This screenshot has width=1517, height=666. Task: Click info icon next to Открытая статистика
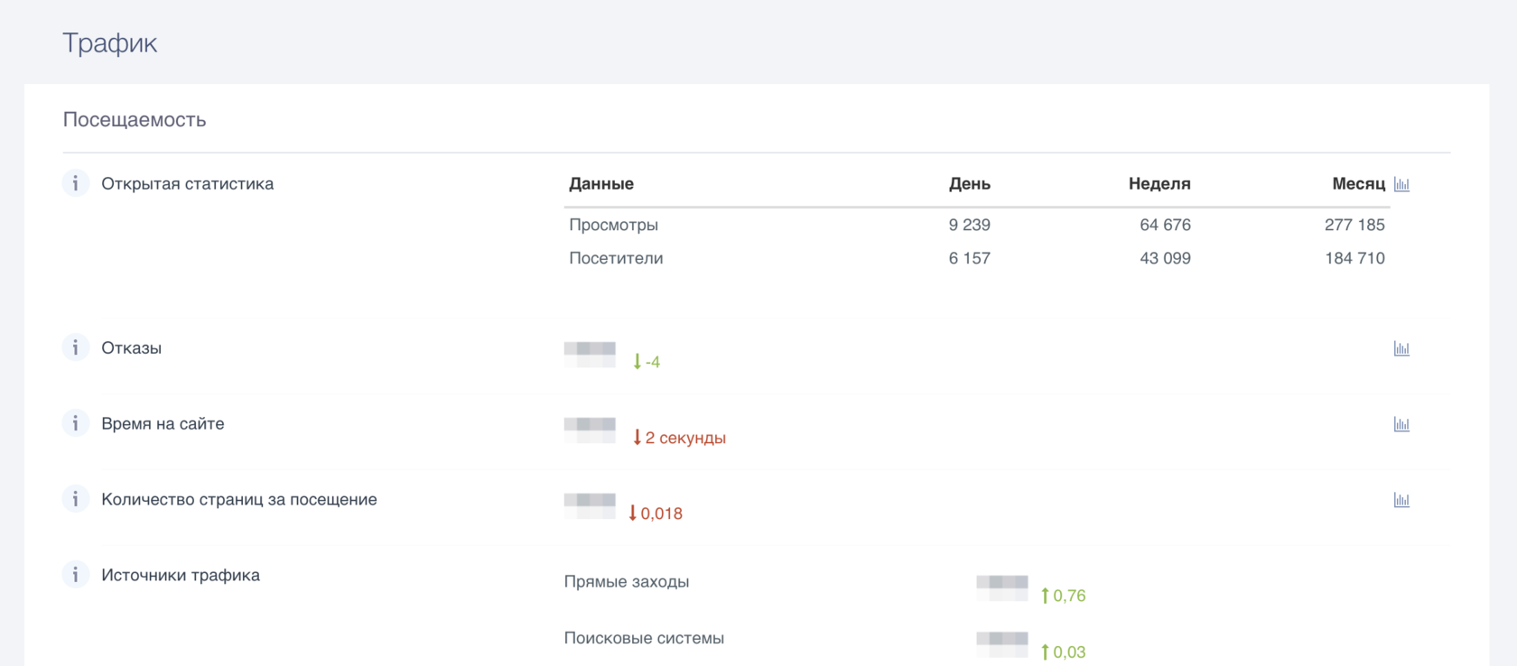point(76,184)
